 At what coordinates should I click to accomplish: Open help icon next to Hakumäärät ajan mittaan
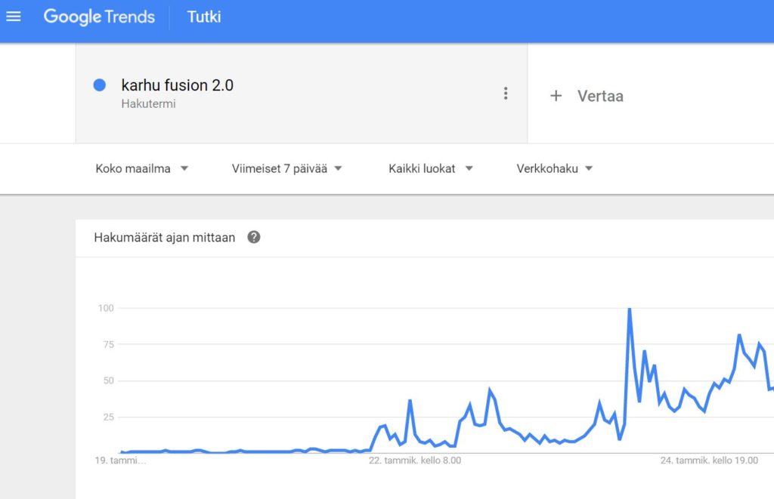(x=254, y=237)
